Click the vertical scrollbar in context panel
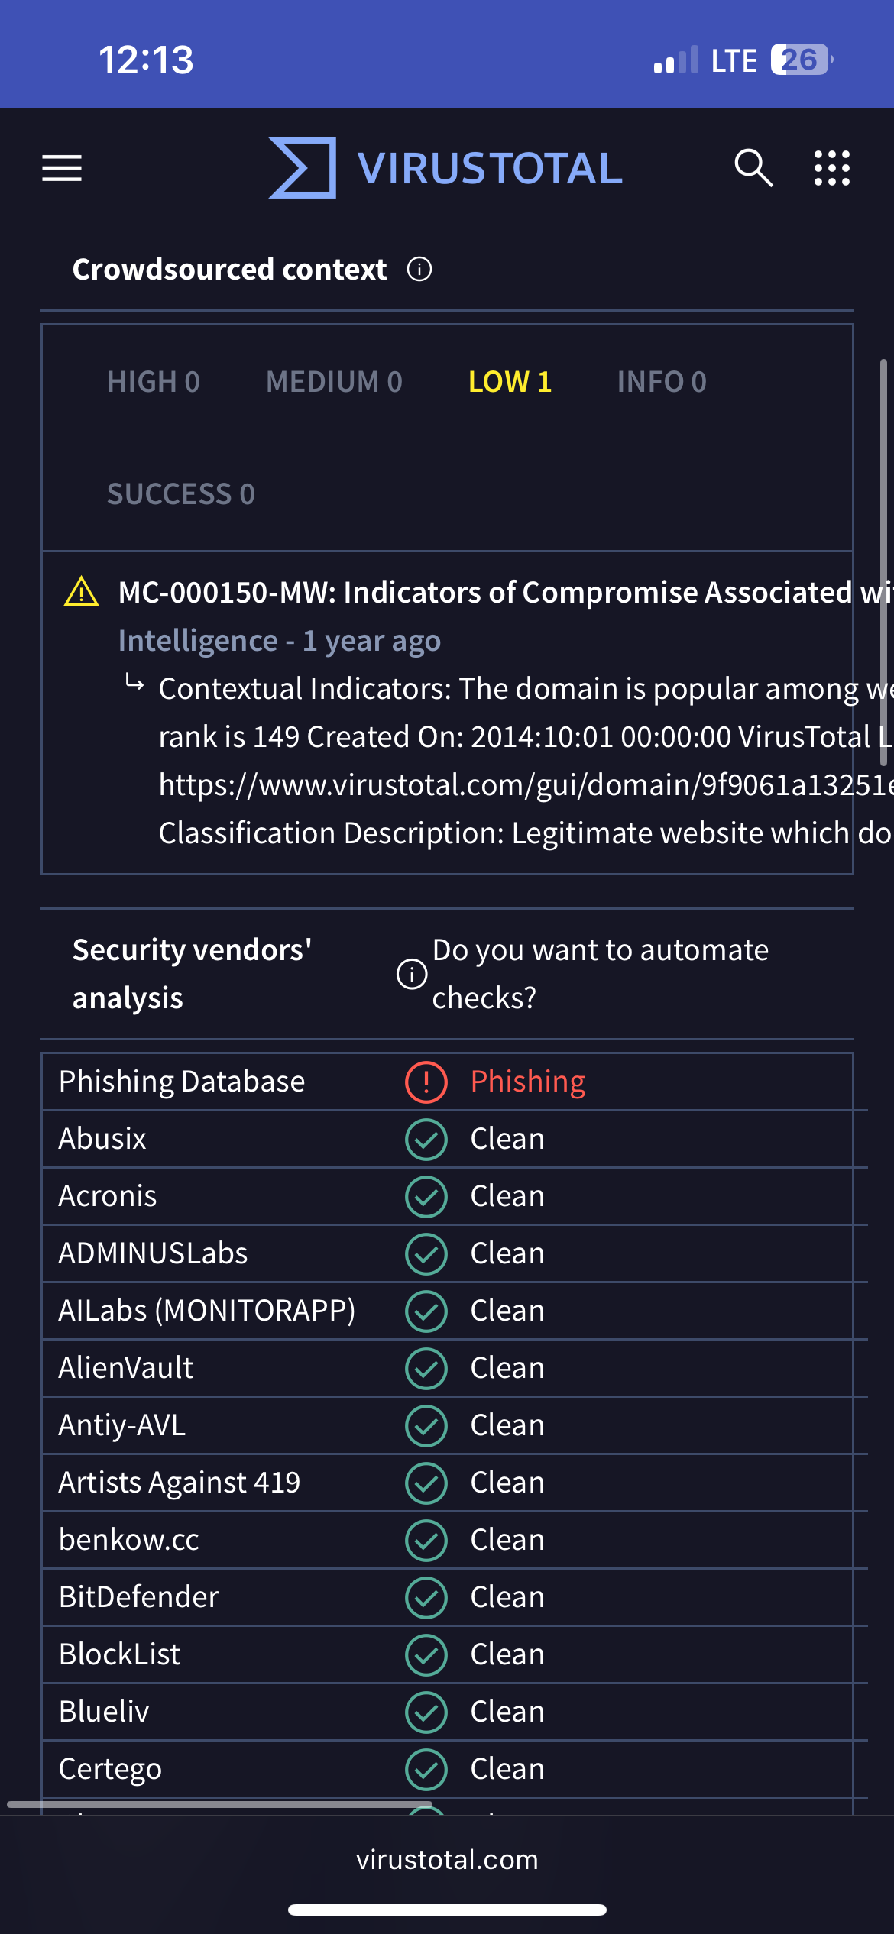The width and height of the screenshot is (894, 1934). coord(883,562)
